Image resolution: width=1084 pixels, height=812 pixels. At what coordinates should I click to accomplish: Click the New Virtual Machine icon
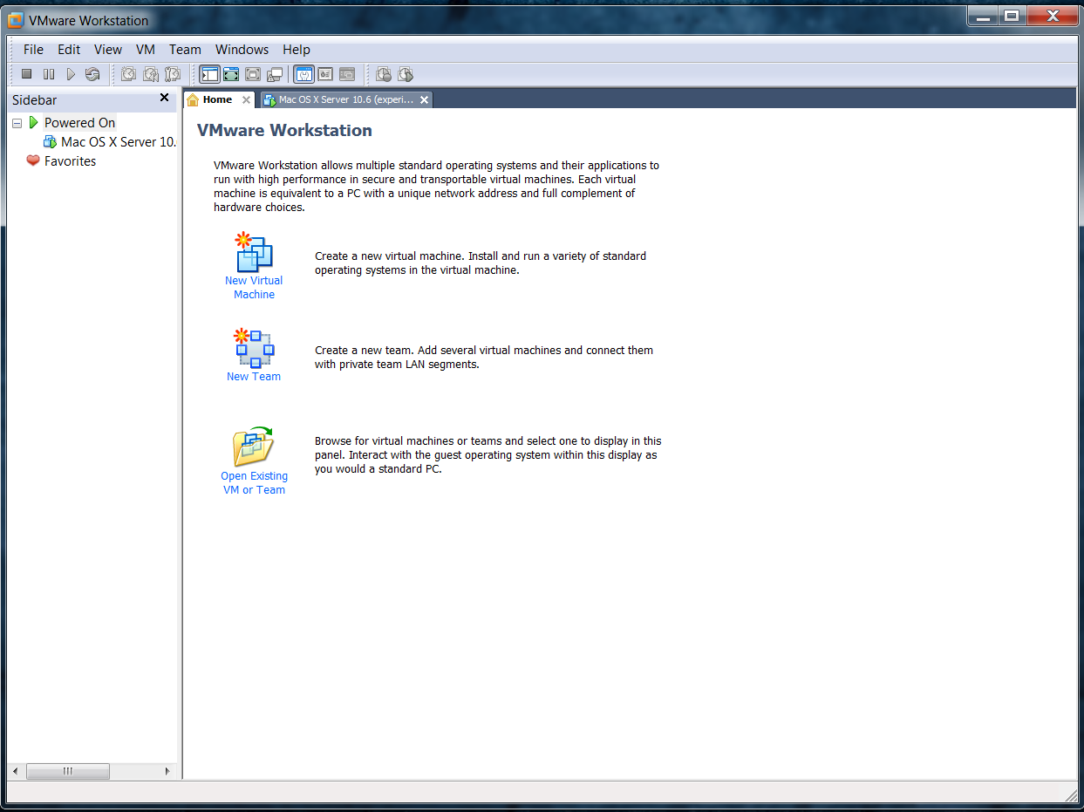point(254,252)
